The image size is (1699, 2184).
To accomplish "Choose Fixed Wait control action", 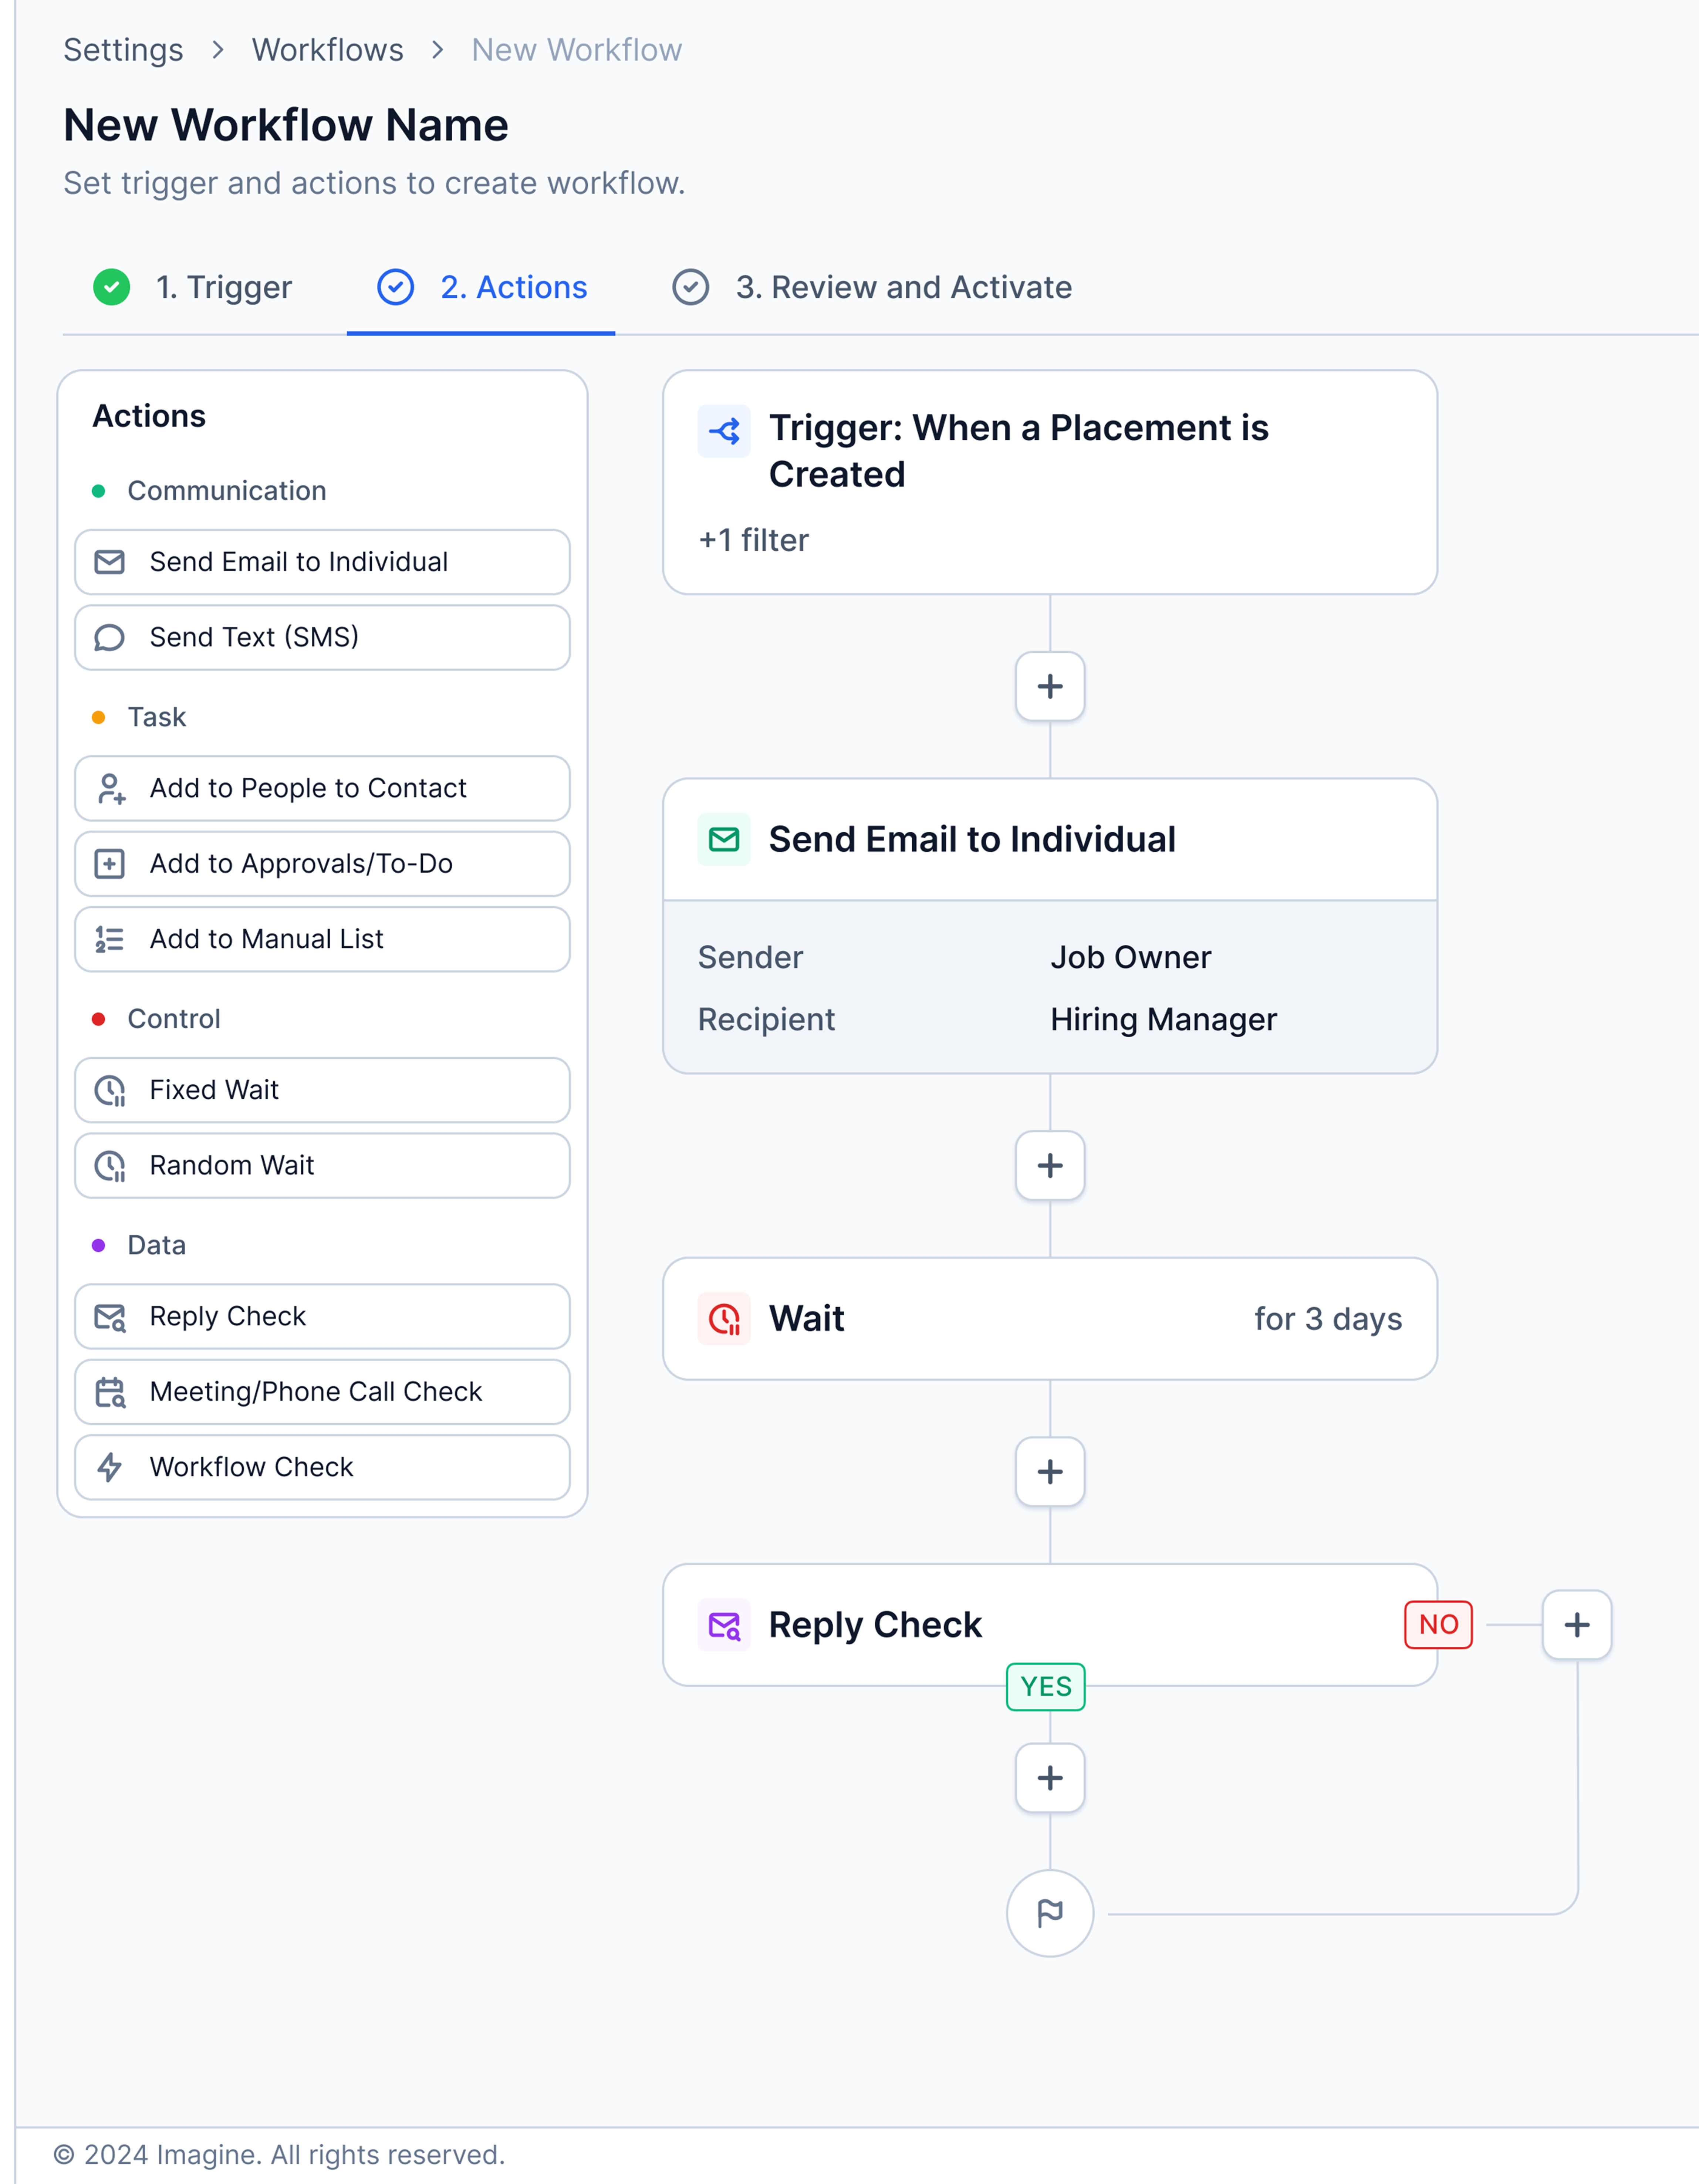I will click(322, 1090).
